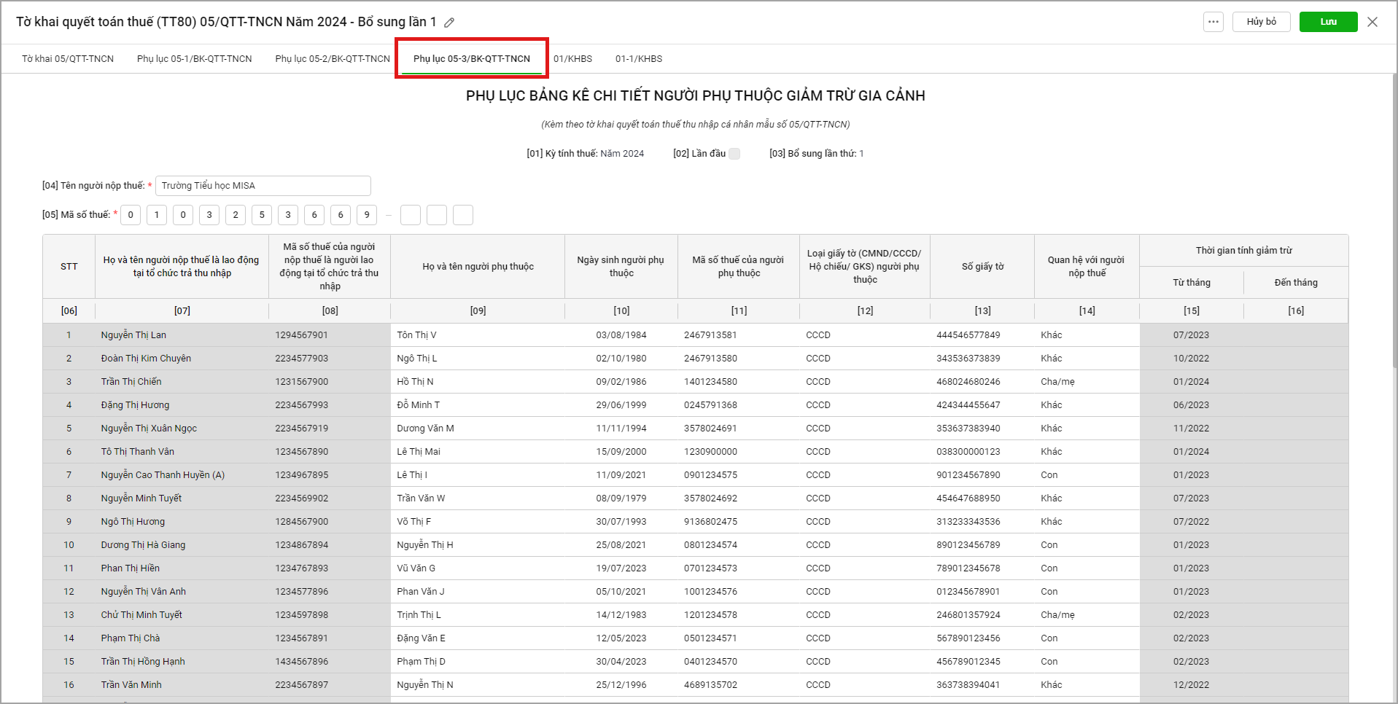Open document type CCCD for Lê Thị Mai
The image size is (1398, 704).
pyautogui.click(x=864, y=452)
